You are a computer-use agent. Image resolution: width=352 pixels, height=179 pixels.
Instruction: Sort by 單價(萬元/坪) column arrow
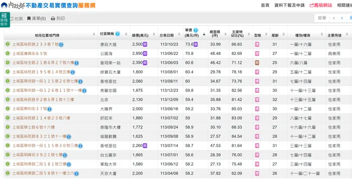(204, 35)
